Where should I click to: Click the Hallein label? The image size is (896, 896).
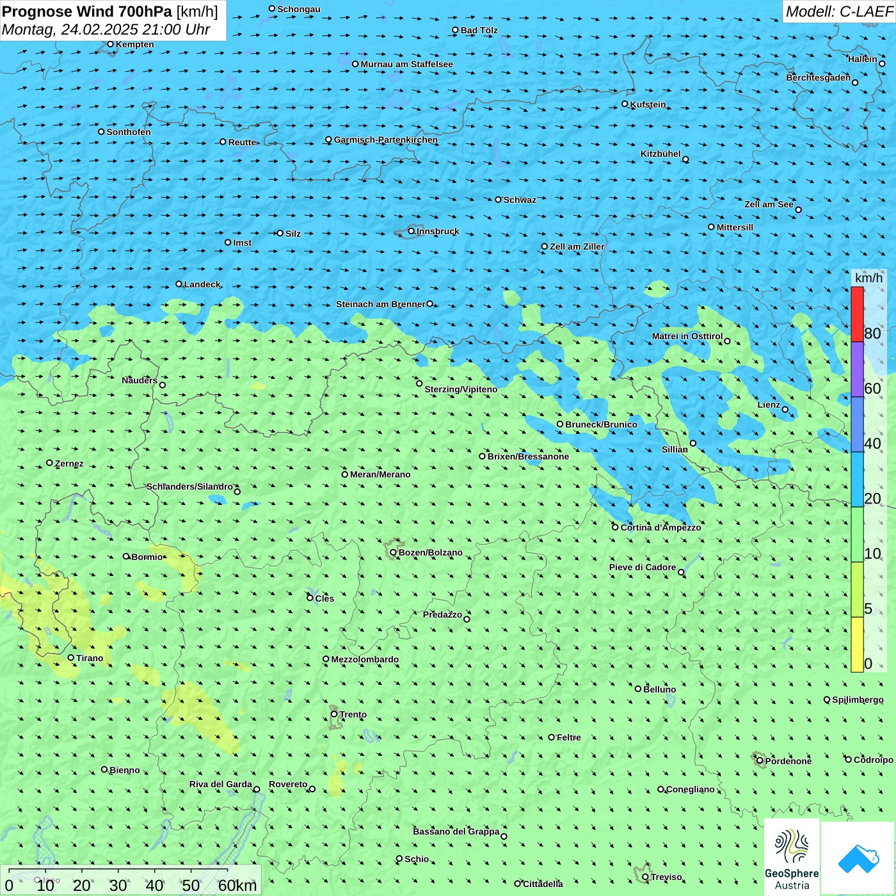[x=863, y=59]
